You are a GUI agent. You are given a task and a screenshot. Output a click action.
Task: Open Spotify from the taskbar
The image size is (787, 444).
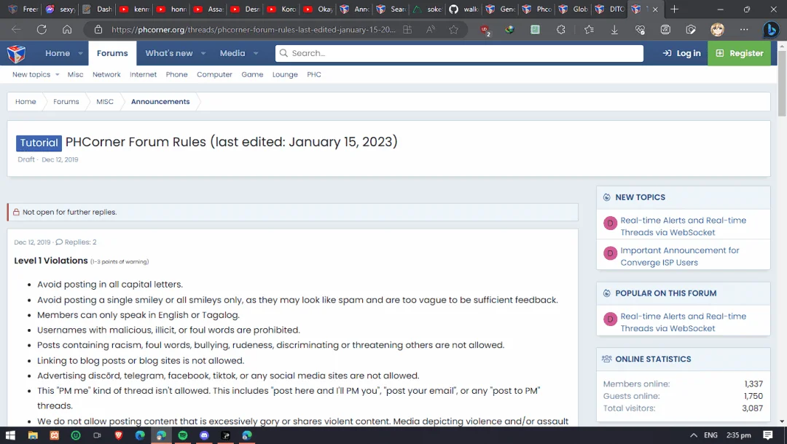pyautogui.click(x=183, y=435)
